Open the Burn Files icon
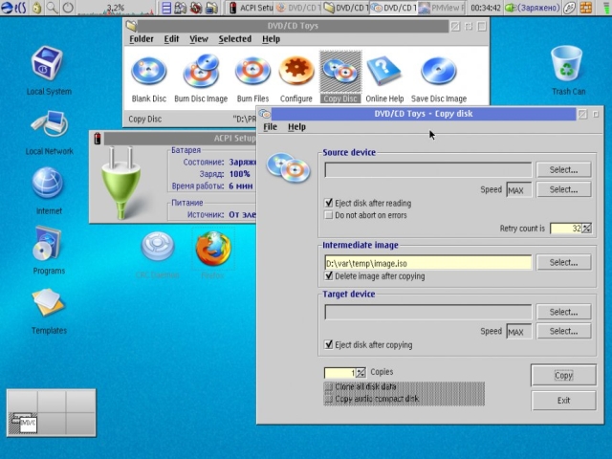Screen dimensions: 612x459 [252, 72]
